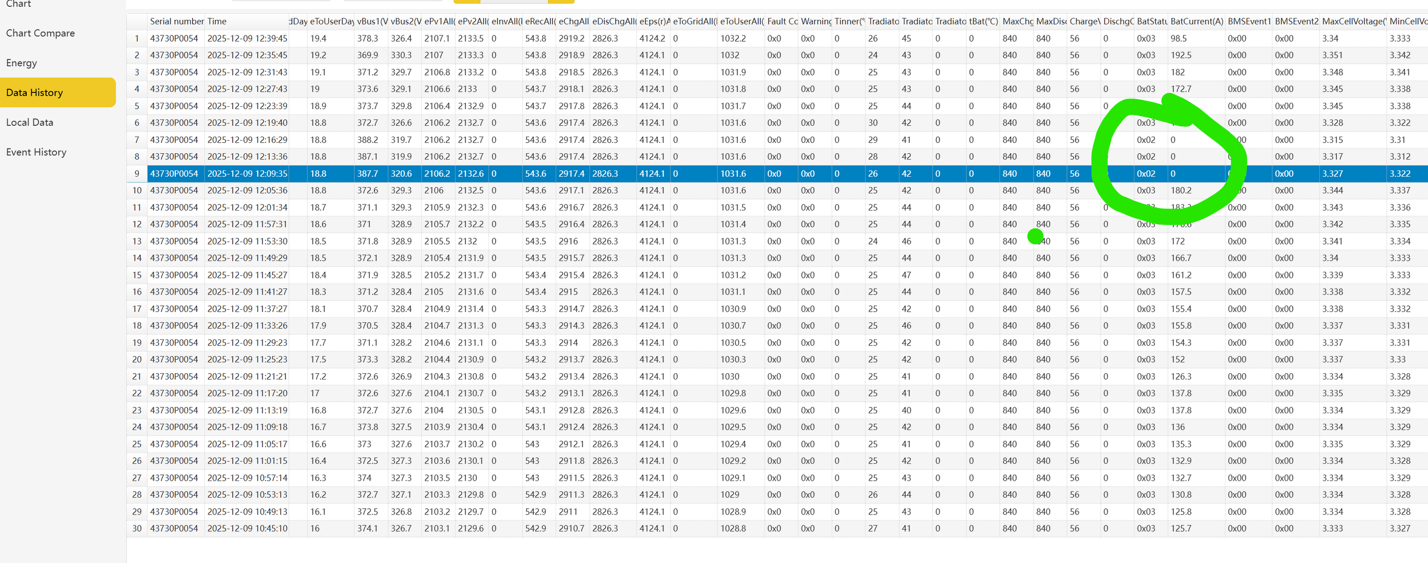Select the eToUserDay column header

[x=331, y=21]
